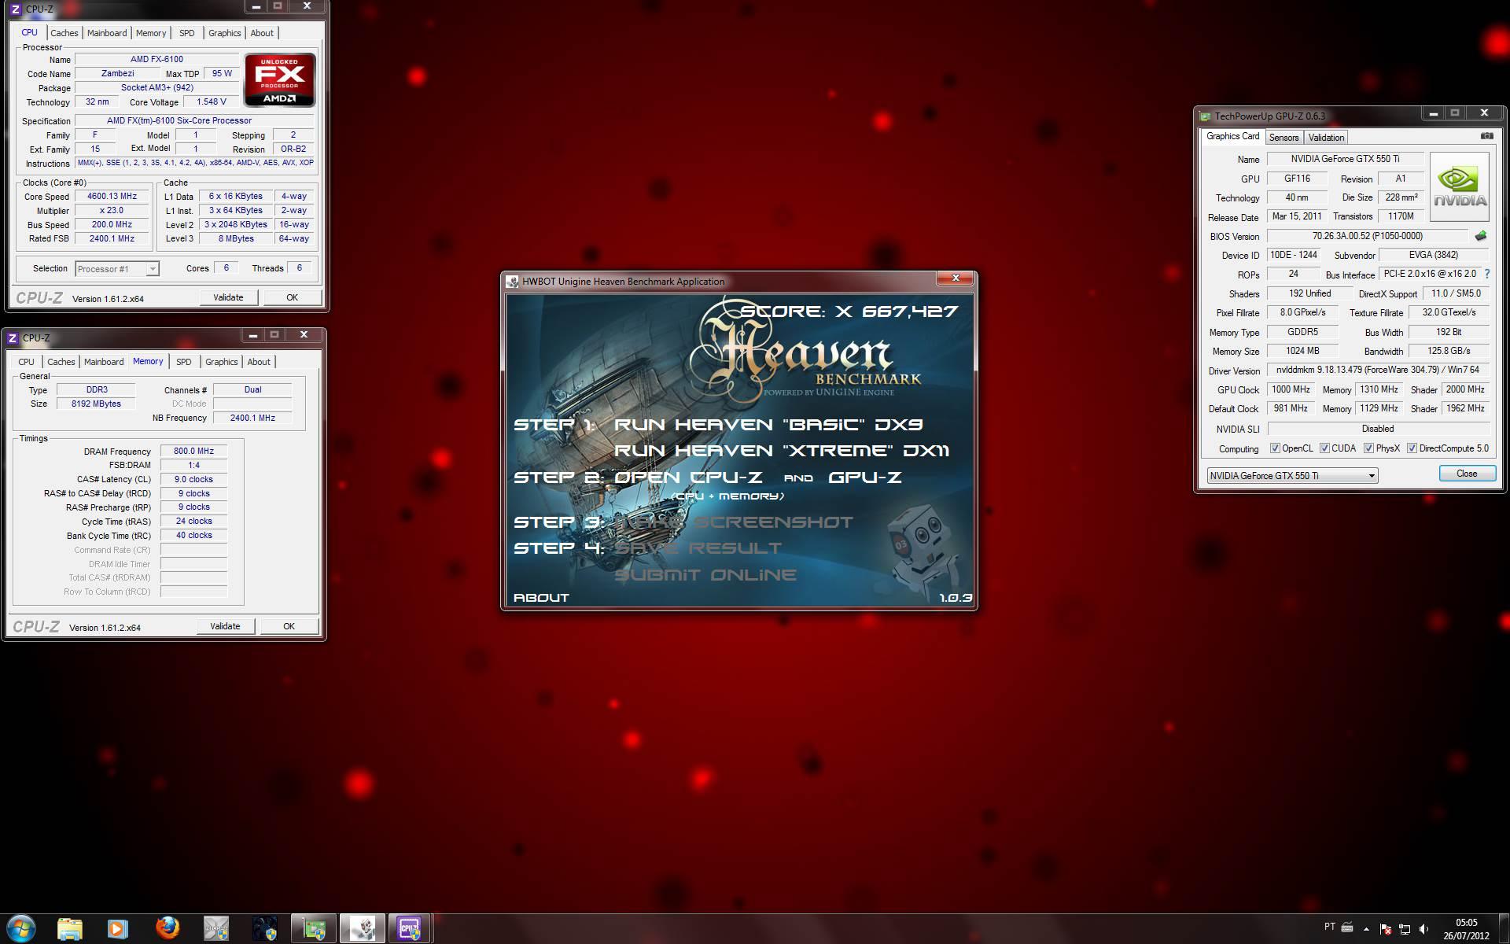1510x944 pixels.
Task: Open Windows Explorer from the taskbar
Action: [x=70, y=929]
